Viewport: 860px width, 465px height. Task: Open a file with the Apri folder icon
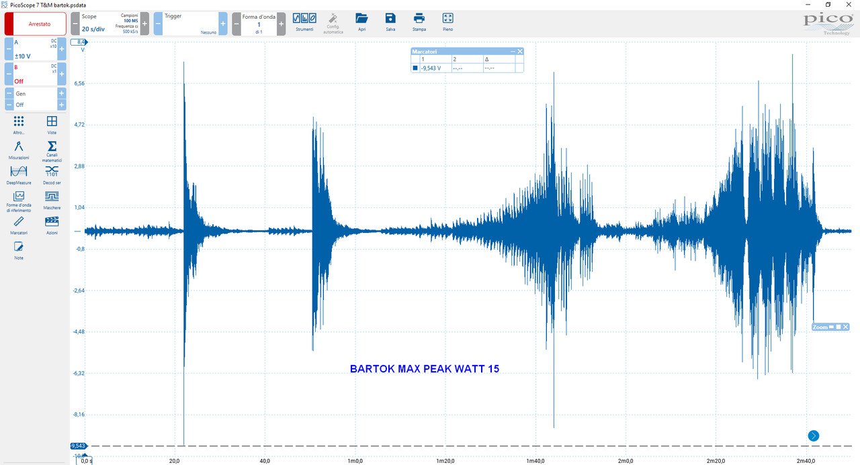(361, 21)
